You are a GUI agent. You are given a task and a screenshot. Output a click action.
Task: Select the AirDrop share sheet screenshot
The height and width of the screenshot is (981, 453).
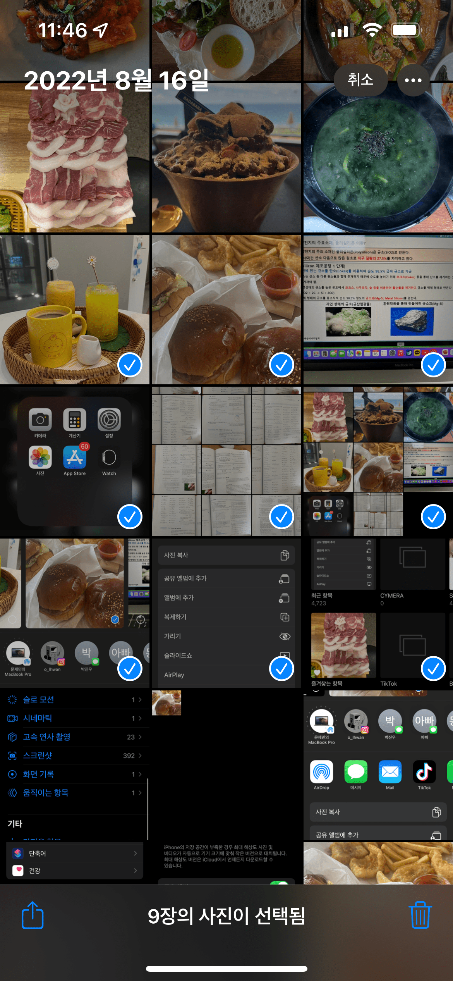(x=378, y=765)
